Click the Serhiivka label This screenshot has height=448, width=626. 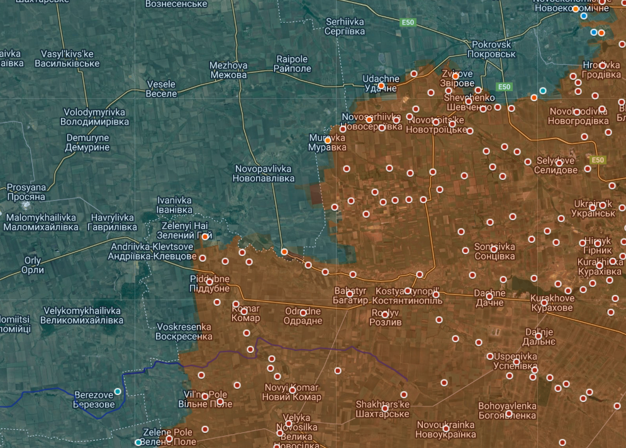(345, 26)
